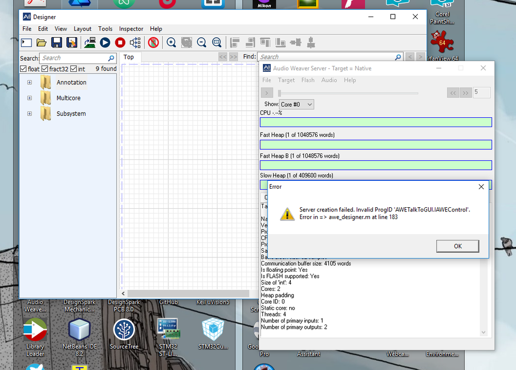The height and width of the screenshot is (370, 516).
Task: Click OK in the Error dialog
Action: tap(458, 246)
